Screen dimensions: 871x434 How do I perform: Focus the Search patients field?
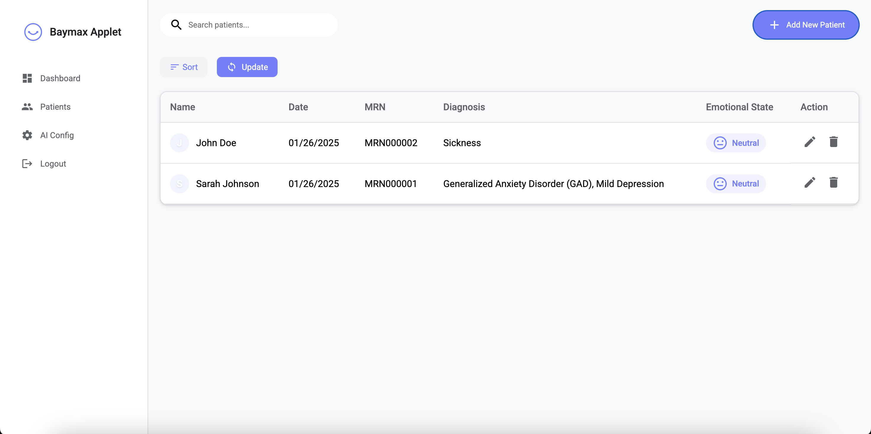[x=257, y=25]
